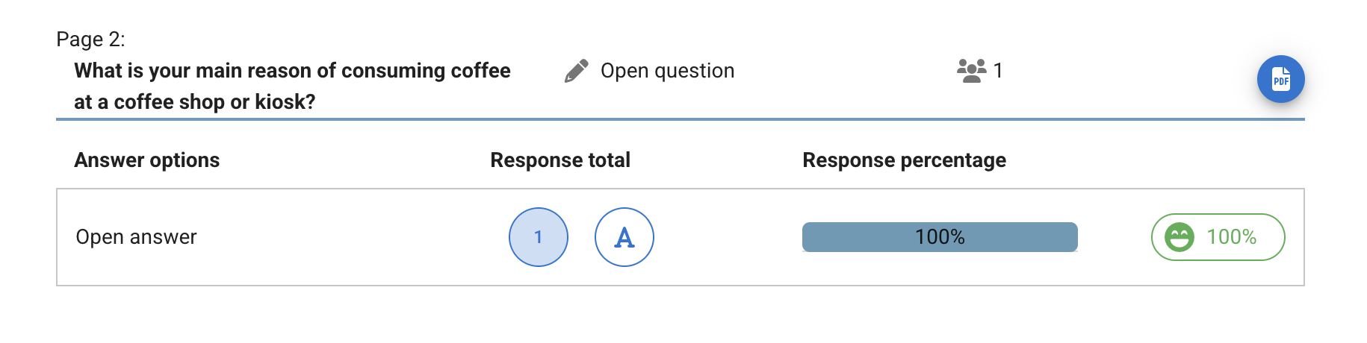The height and width of the screenshot is (343, 1367).
Task: Click the green smiley face icon
Action: click(x=1180, y=237)
